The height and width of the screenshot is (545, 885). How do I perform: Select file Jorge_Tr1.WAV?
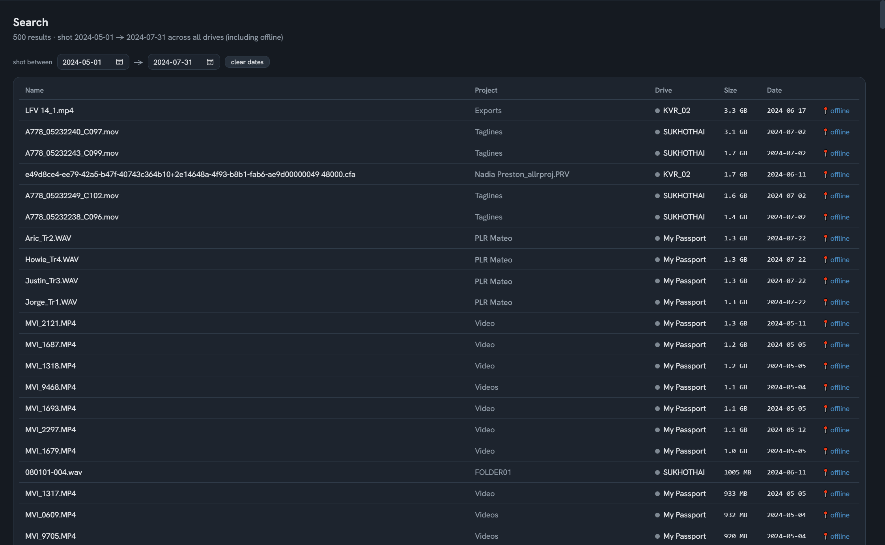[x=51, y=302]
